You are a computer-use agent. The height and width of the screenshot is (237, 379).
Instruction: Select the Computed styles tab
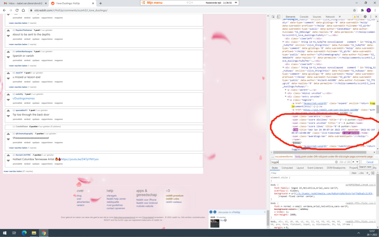(x=287, y=168)
